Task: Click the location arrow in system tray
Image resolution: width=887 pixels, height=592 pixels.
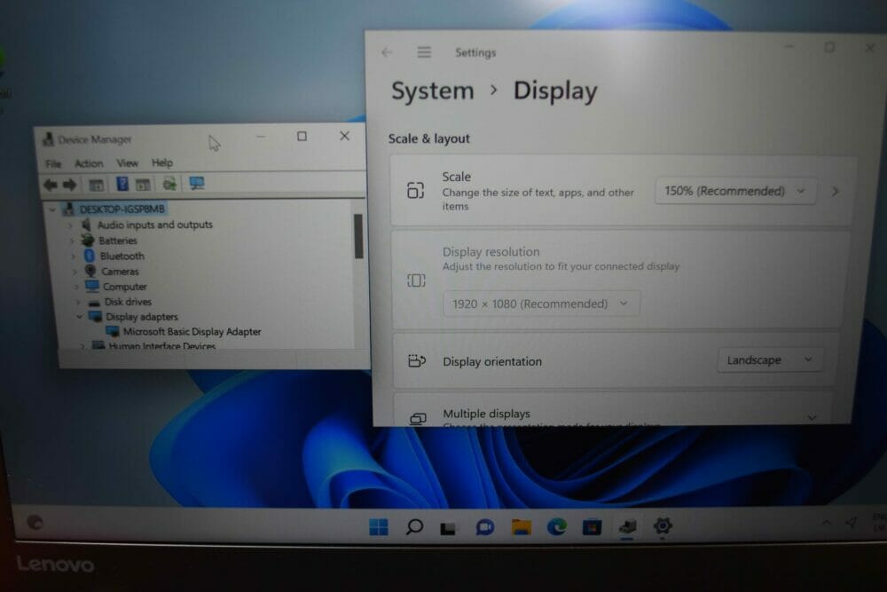Action: pos(852,522)
